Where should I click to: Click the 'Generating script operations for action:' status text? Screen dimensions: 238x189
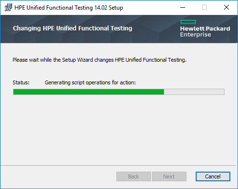point(90,82)
